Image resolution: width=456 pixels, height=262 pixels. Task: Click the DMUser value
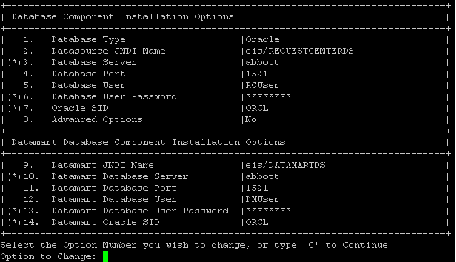coord(263,199)
